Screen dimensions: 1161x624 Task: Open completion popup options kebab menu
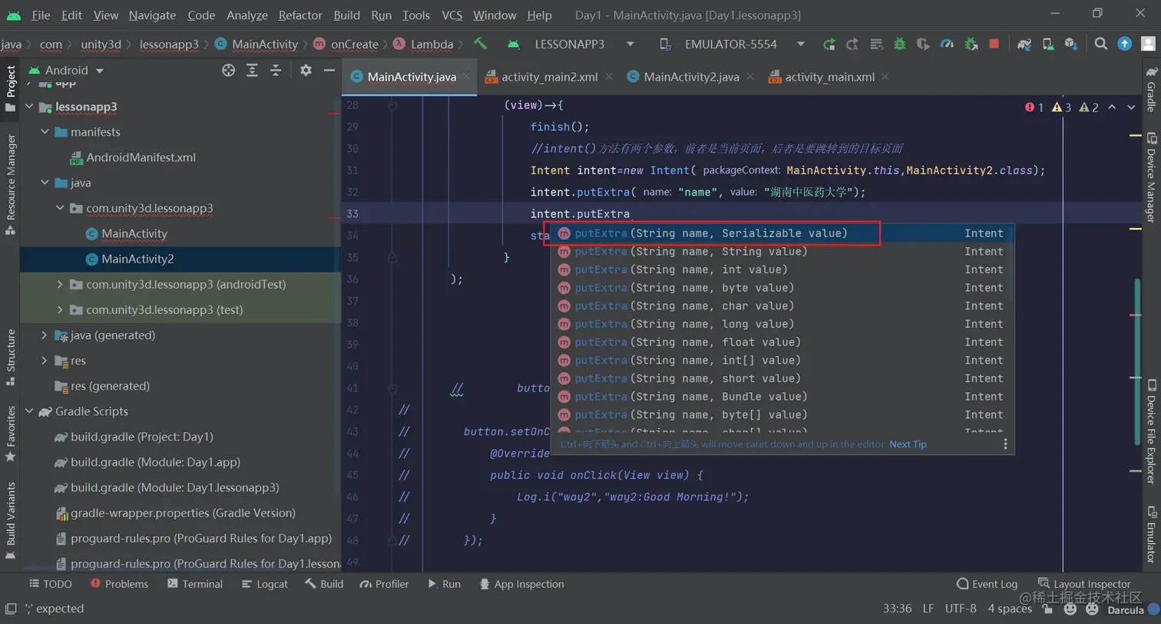[1005, 444]
